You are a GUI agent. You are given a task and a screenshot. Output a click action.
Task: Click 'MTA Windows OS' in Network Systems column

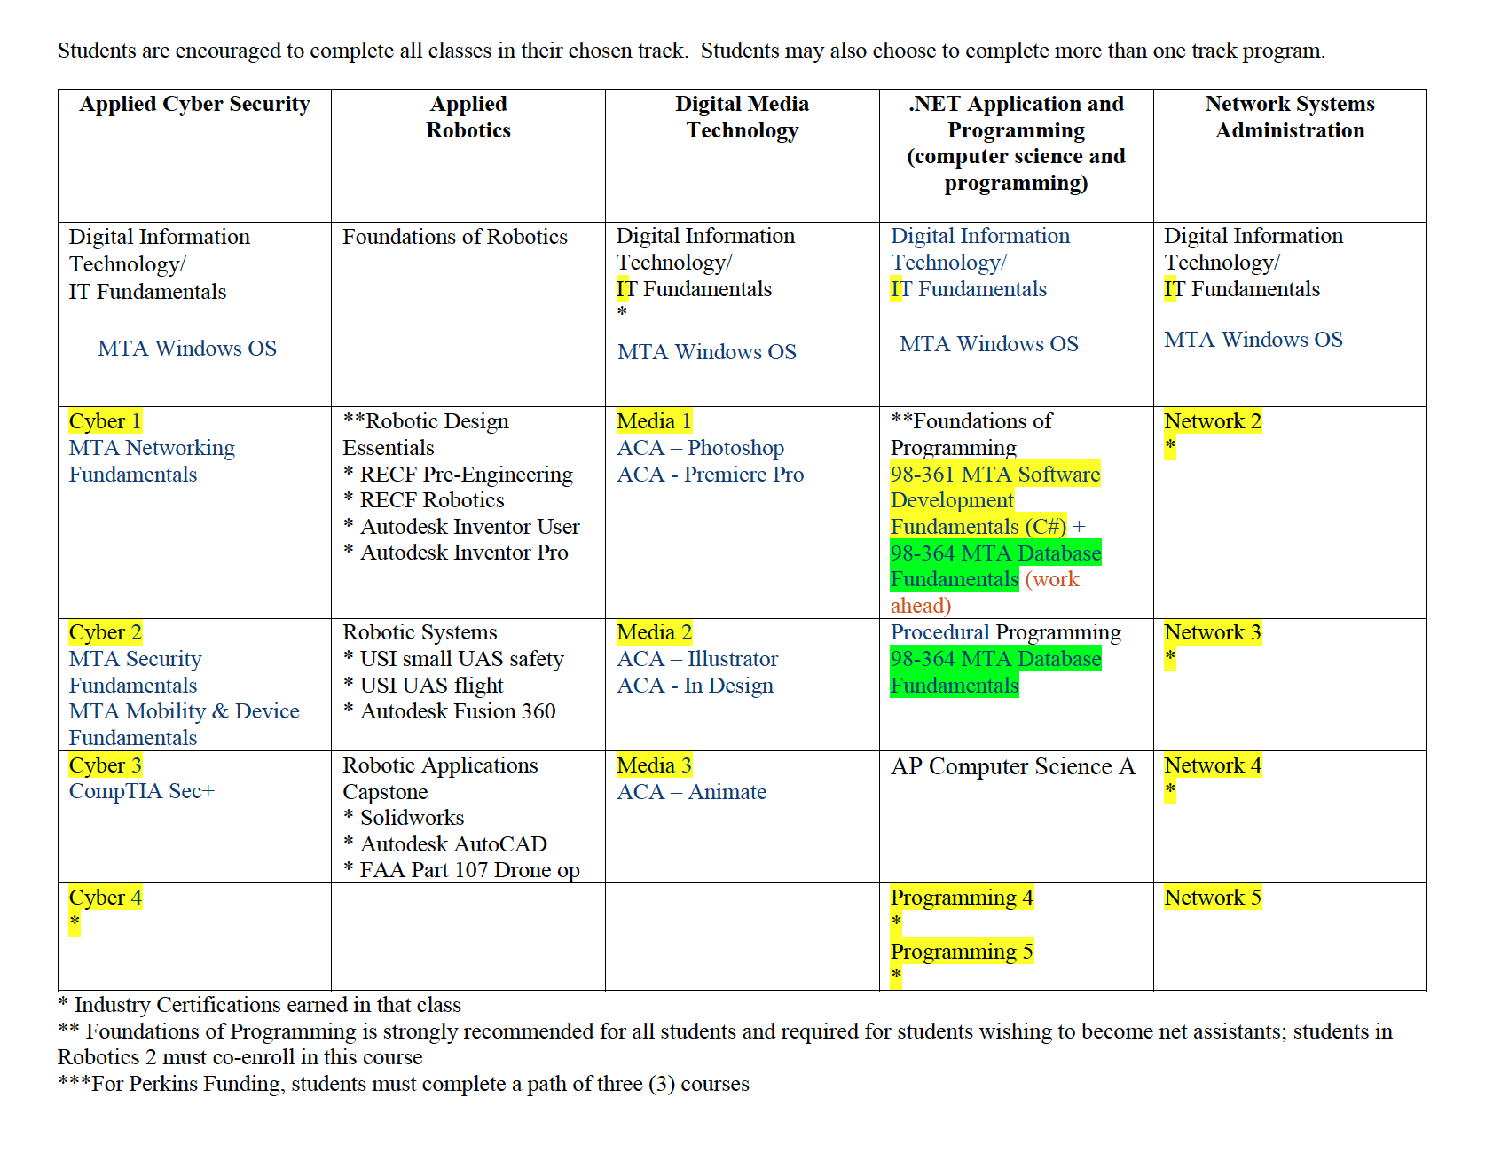pyautogui.click(x=1253, y=340)
